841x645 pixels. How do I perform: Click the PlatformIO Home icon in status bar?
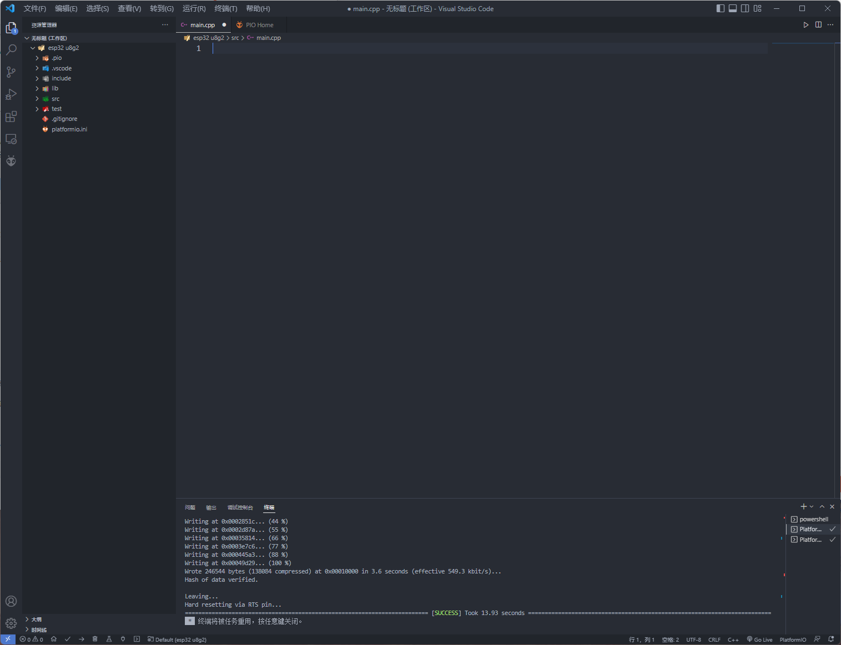54,639
